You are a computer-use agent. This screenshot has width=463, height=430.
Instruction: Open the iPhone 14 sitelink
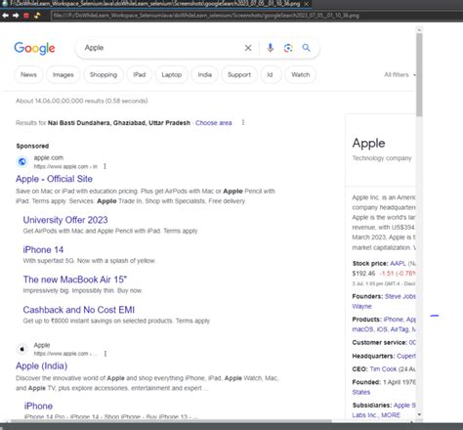point(43,250)
